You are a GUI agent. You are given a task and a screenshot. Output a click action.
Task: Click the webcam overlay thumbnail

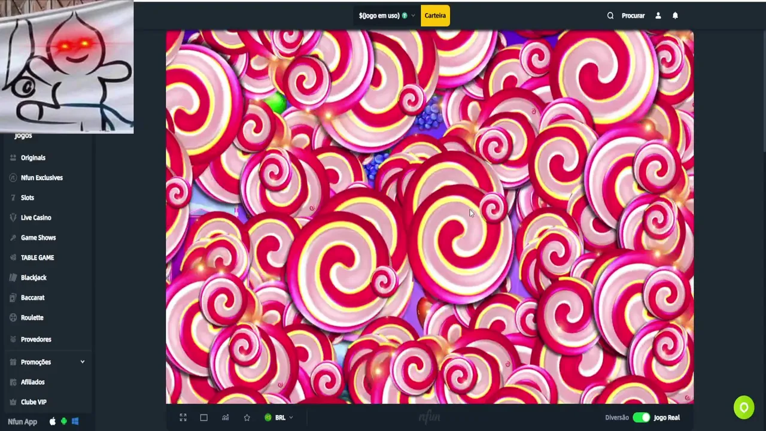click(66, 66)
